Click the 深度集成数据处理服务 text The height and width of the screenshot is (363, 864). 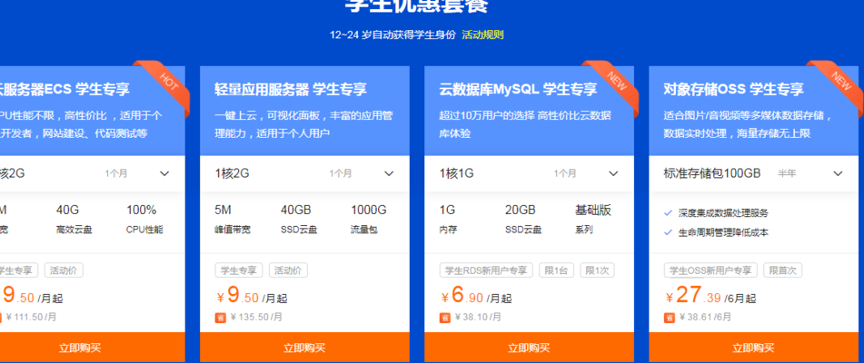[x=723, y=213]
